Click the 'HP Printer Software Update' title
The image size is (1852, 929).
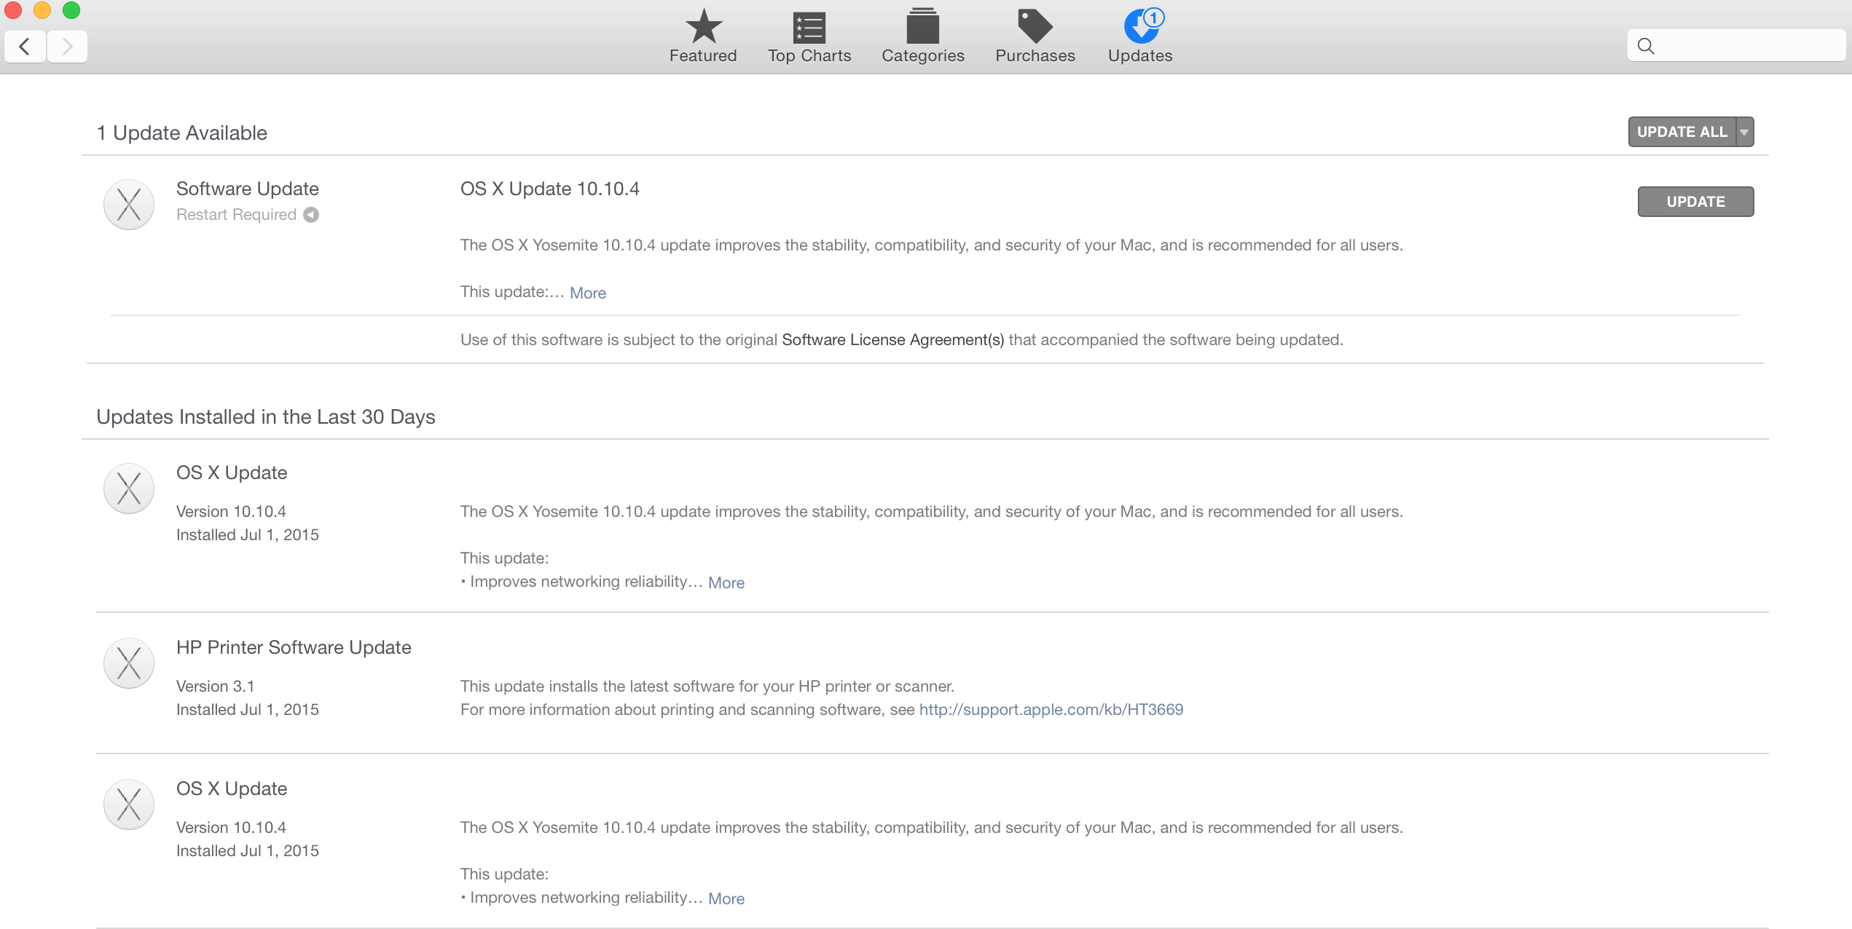point(294,647)
